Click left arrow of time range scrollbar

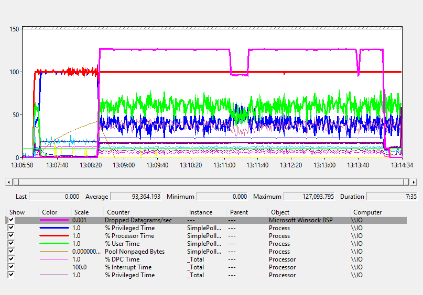click(8, 182)
